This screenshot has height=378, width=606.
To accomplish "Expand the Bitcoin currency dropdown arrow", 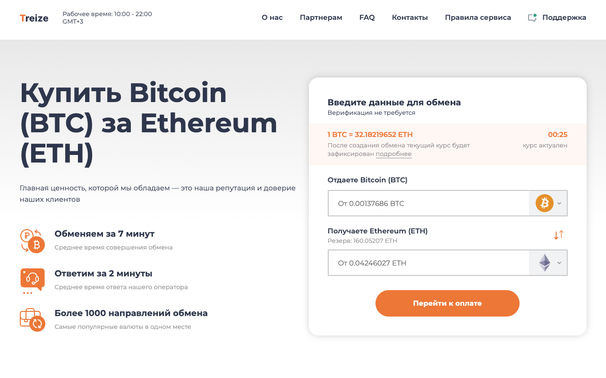I will point(559,203).
